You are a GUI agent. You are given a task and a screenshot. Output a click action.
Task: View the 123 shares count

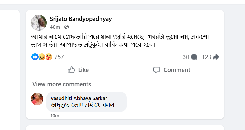[206, 57]
